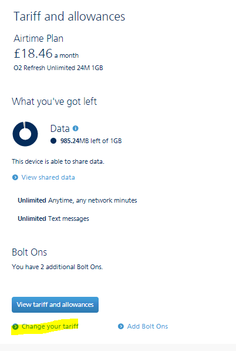Click the dark legend dot beside 985.24MB
The width and height of the screenshot is (236, 351).
[53, 141]
